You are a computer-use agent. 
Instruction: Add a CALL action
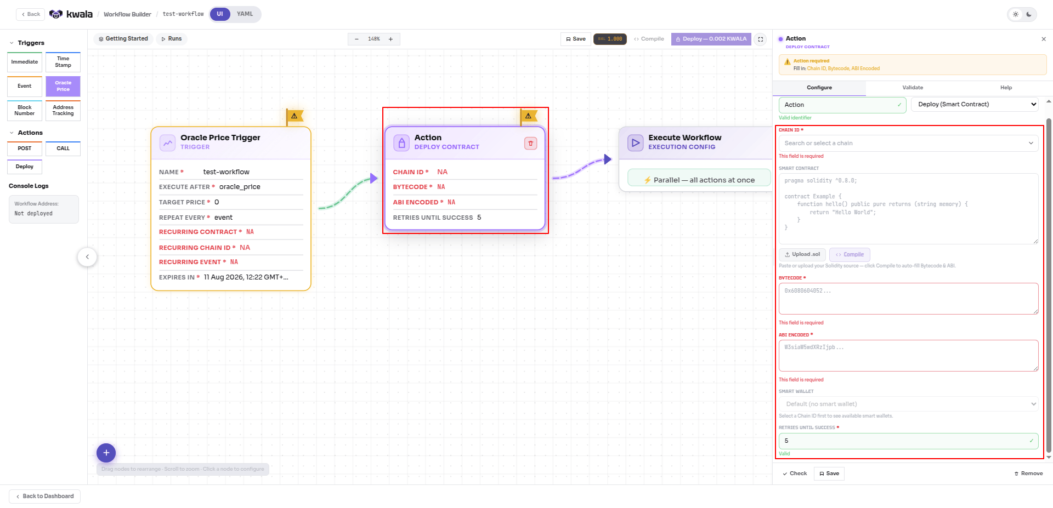tap(63, 149)
